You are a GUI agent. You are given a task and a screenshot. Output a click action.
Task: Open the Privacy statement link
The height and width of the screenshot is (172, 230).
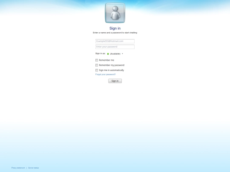(18, 168)
